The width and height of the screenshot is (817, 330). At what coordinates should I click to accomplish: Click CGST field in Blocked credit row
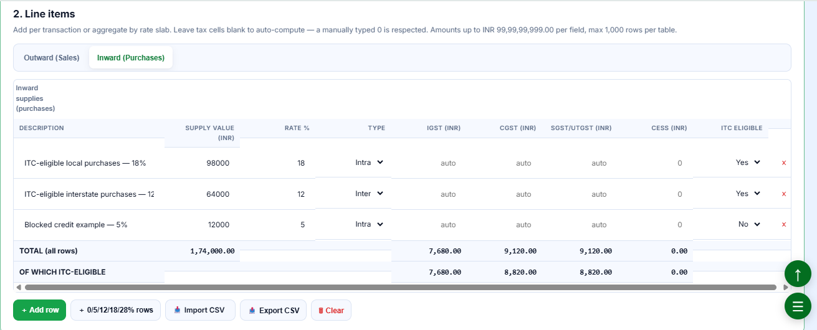pyautogui.click(x=504, y=225)
